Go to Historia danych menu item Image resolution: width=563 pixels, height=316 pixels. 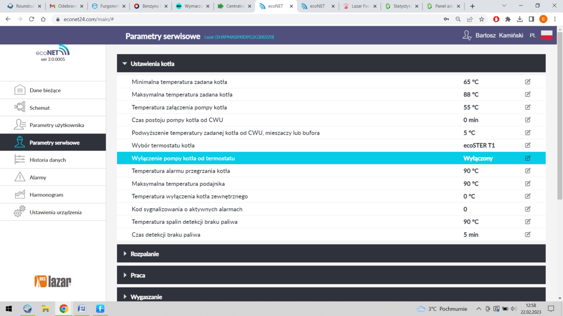[47, 160]
